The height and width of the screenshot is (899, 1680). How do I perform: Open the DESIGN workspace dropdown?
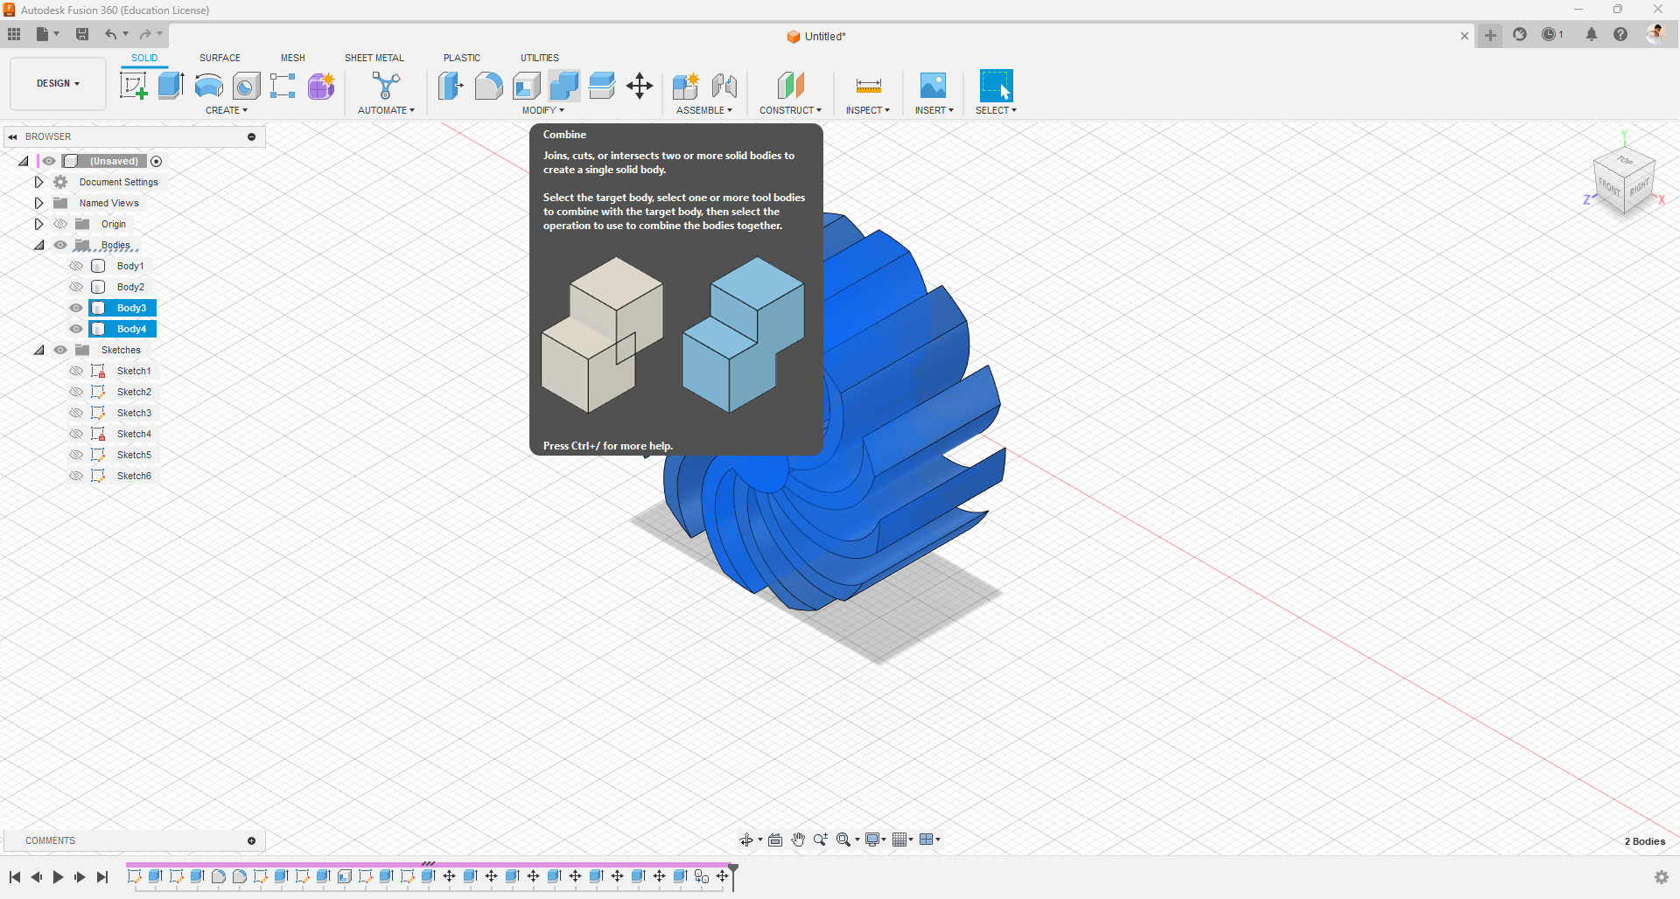(x=58, y=84)
